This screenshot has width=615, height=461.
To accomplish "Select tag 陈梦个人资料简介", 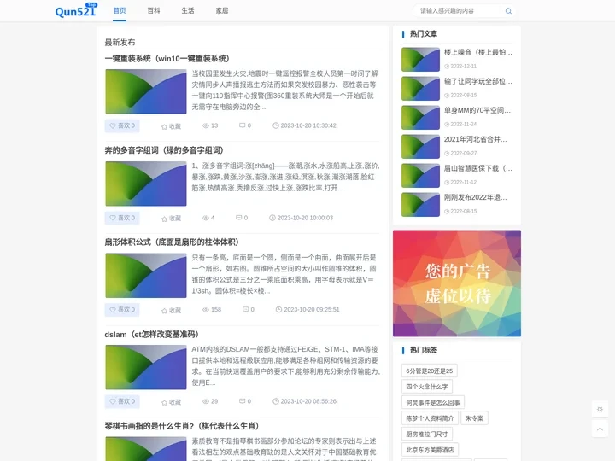I will pyautogui.click(x=430, y=418).
